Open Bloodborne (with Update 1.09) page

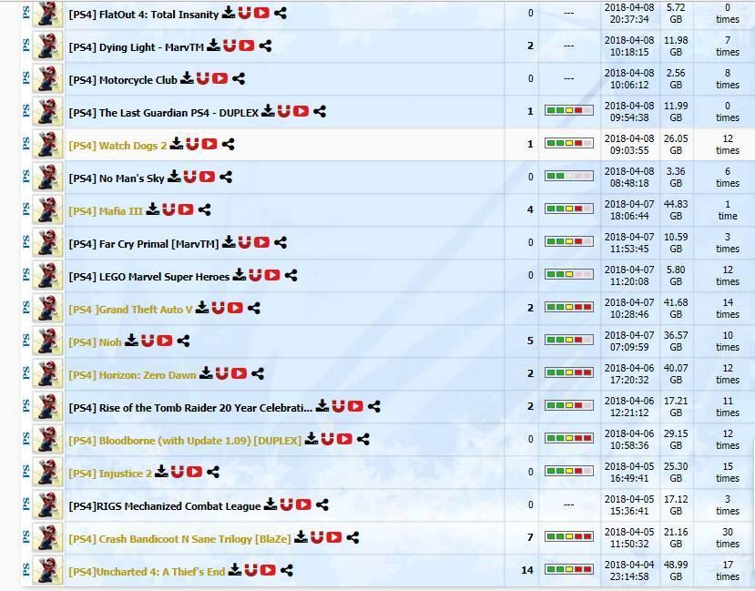[x=185, y=440]
